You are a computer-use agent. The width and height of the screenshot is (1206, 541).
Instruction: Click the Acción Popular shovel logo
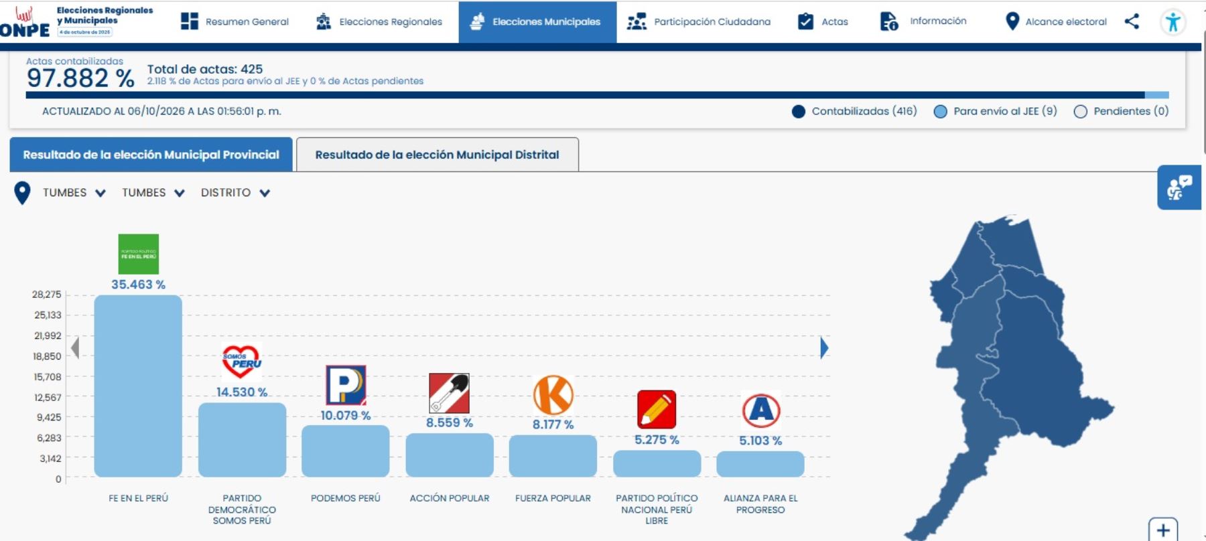[x=449, y=393]
